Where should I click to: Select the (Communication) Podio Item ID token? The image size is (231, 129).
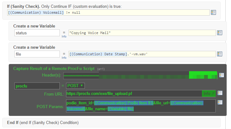tap(124, 103)
